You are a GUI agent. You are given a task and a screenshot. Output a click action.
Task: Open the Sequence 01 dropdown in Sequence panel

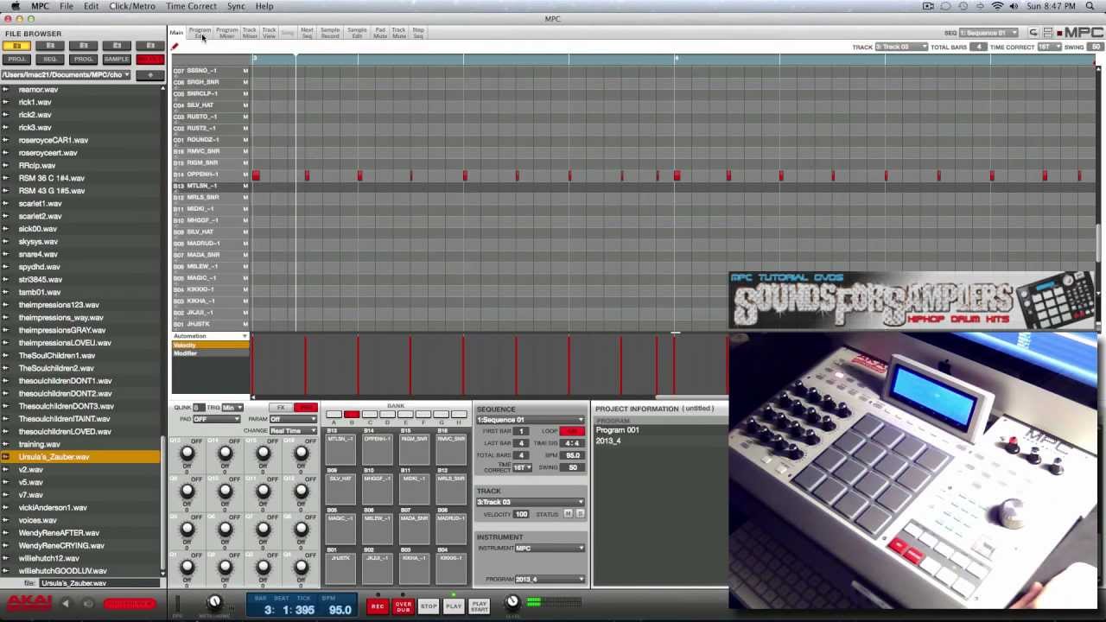coord(530,420)
